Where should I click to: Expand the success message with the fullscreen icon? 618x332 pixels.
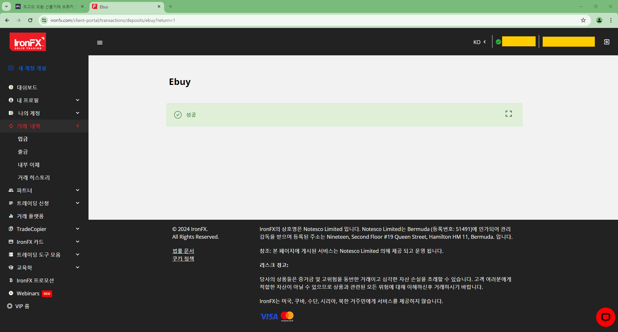pos(509,114)
